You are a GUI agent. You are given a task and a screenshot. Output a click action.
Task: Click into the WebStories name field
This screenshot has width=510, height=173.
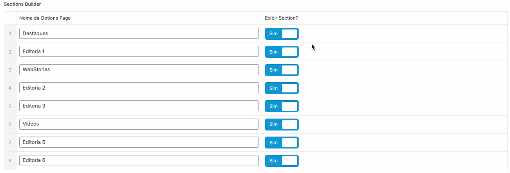tap(139, 70)
